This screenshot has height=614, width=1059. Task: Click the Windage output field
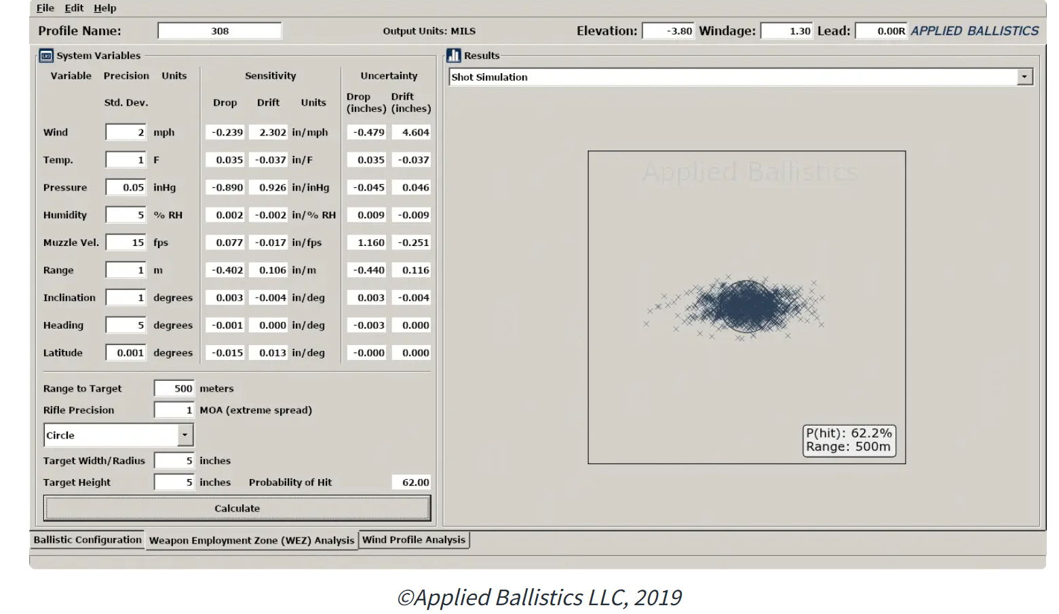[786, 31]
